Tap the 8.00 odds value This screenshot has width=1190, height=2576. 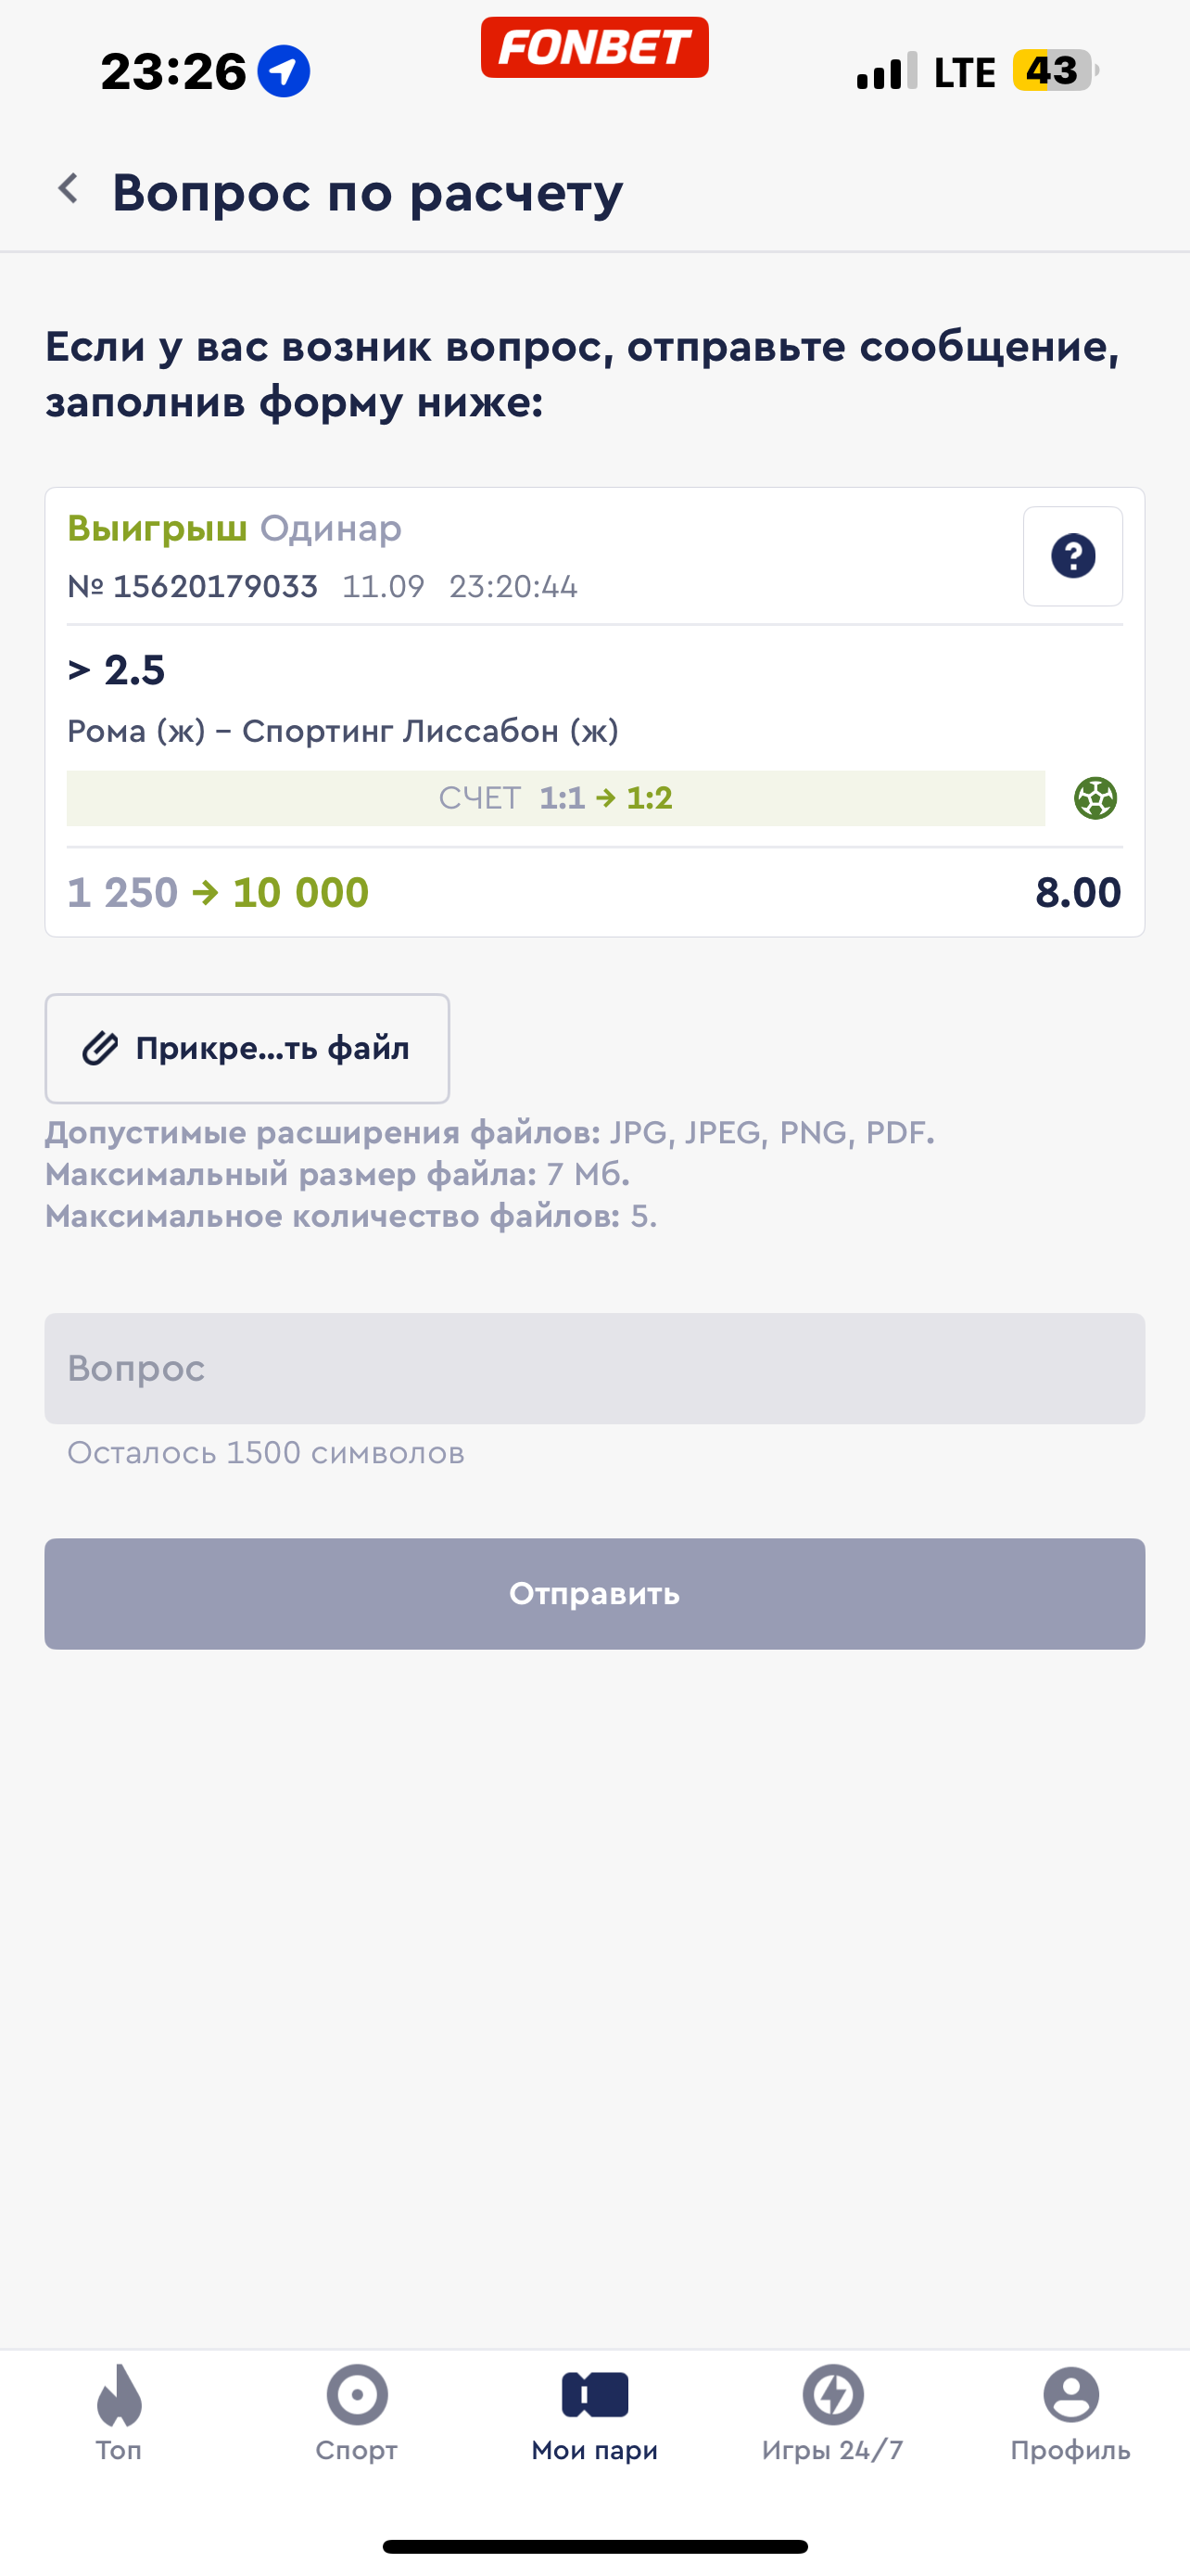coord(1077,892)
